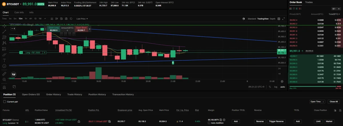343x126 pixels.
Task: Open the Fibonacci/gann lines tool
Action: pyautogui.click(x=4, y=37)
